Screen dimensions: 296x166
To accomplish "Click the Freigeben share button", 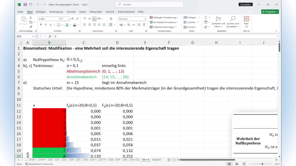I will (x=270, y=12).
